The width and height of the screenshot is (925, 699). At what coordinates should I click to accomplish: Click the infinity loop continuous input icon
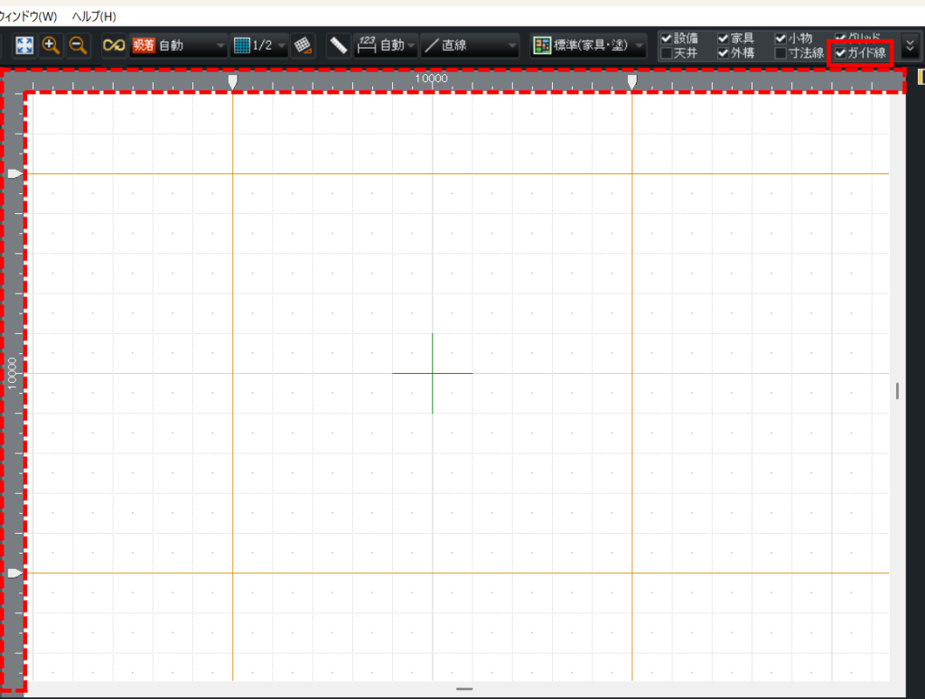113,45
